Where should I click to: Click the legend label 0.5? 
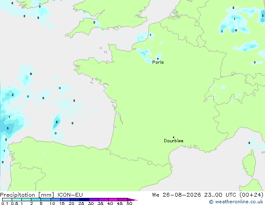coord(15,203)
